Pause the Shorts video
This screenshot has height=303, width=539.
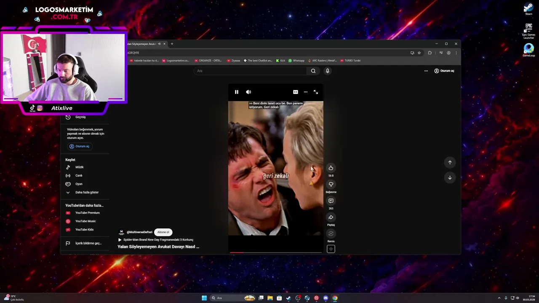coord(237,92)
